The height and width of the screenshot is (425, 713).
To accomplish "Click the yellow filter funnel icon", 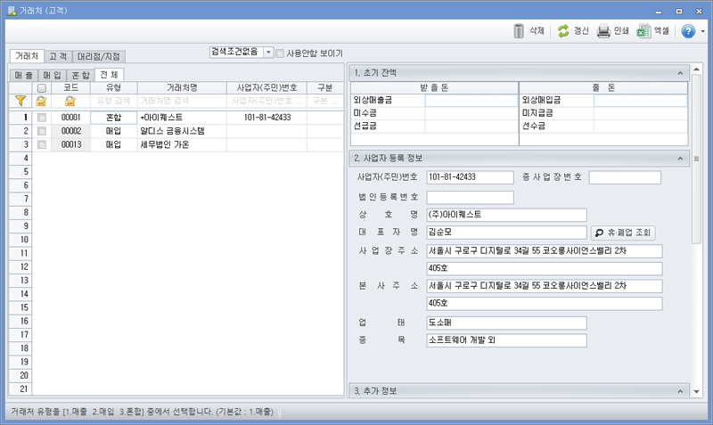I will pos(20,102).
